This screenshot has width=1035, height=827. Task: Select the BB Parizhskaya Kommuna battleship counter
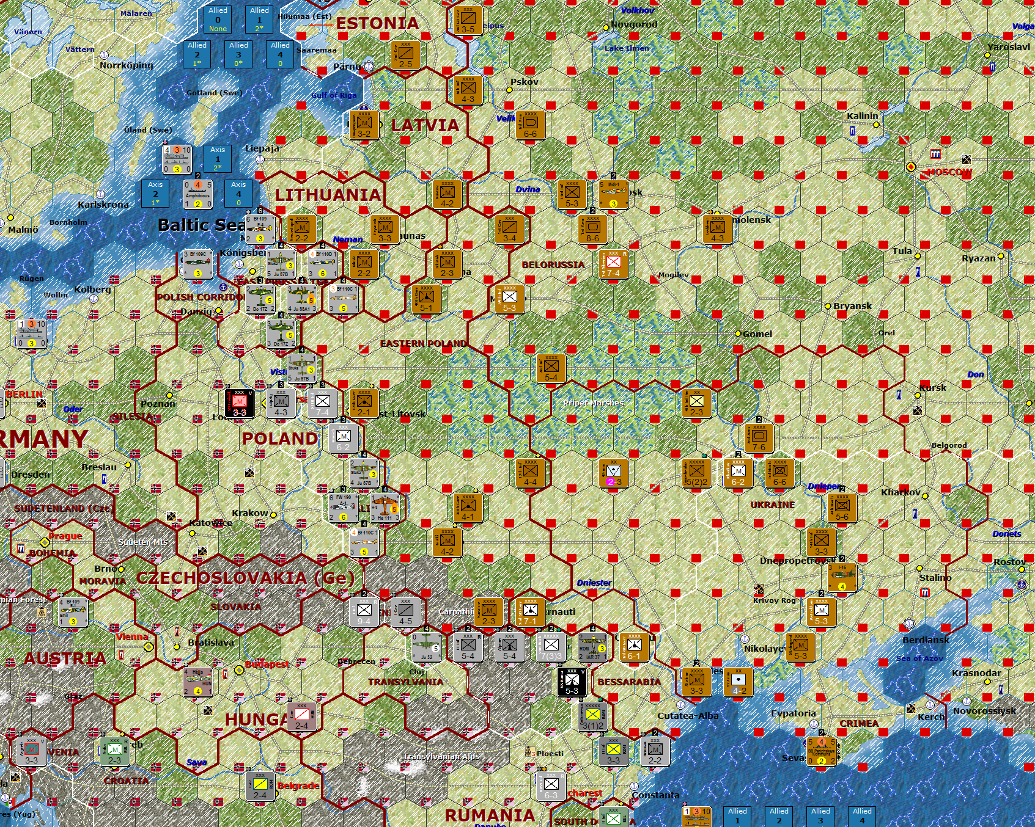[821, 751]
